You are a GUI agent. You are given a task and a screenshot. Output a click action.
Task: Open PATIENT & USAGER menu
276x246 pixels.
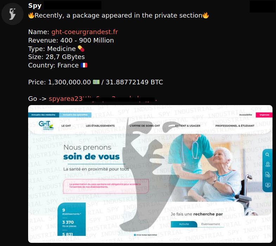[x=188, y=126]
